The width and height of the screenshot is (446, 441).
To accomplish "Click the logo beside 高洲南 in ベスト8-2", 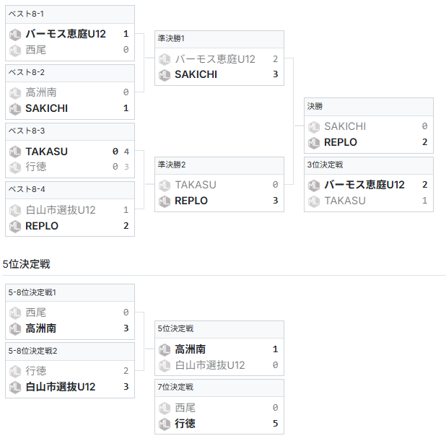I will point(14,92).
